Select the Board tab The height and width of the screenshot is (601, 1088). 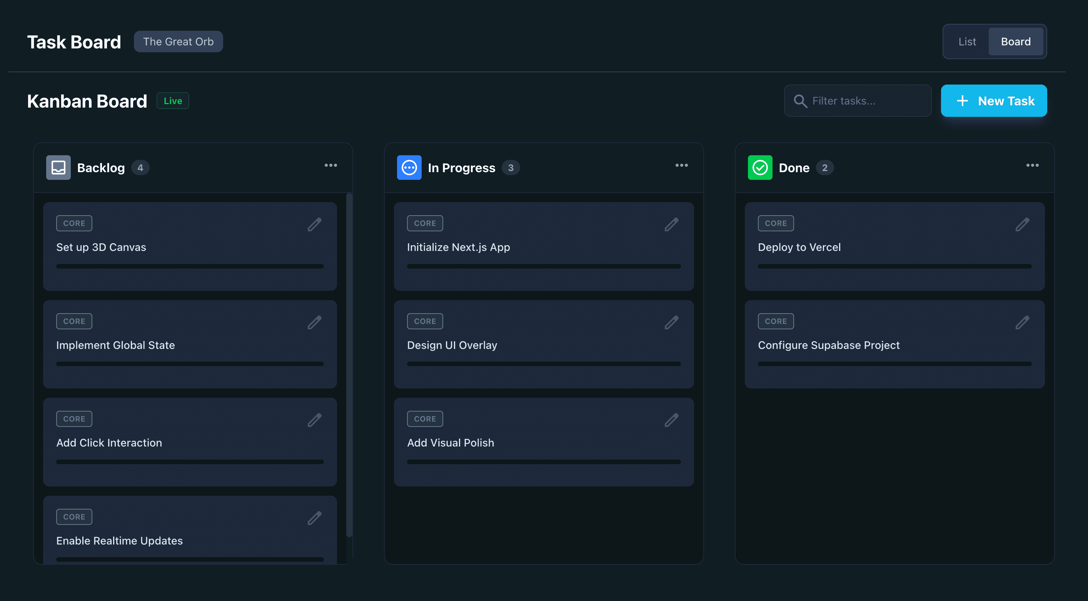click(x=1016, y=42)
